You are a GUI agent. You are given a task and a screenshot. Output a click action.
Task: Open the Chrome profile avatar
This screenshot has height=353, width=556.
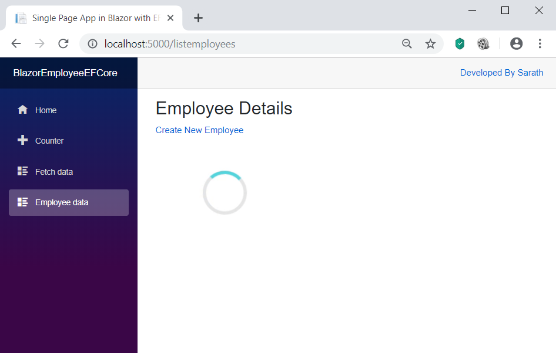[x=516, y=43]
